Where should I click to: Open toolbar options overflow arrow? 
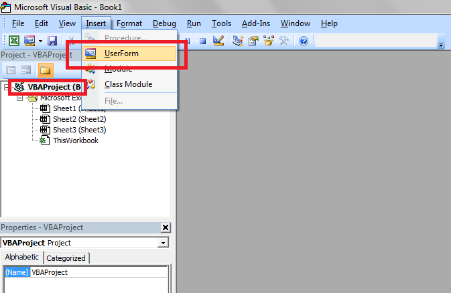pyautogui.click(x=441, y=45)
